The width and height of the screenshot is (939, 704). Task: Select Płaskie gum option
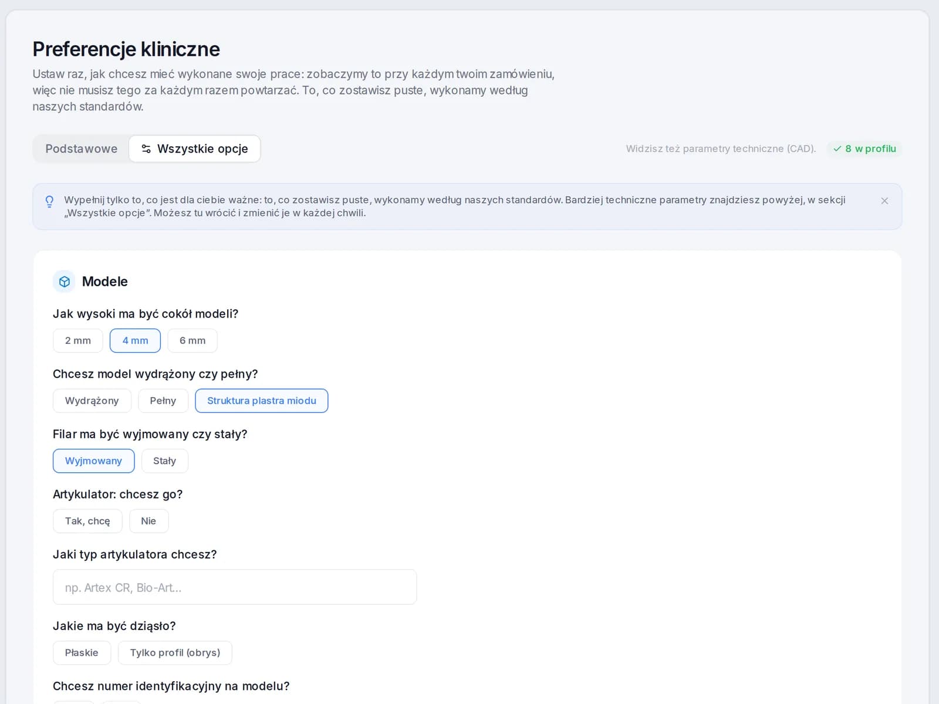coord(82,653)
